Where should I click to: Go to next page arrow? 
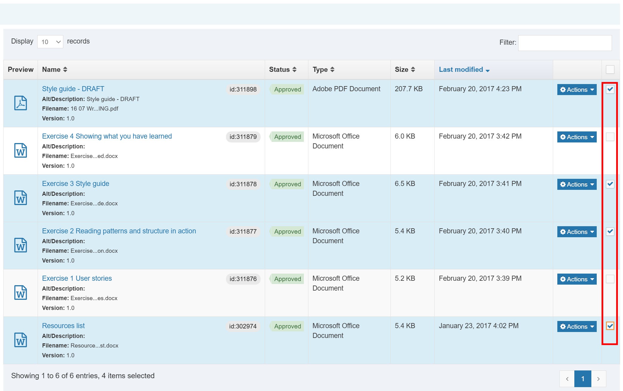(x=599, y=379)
